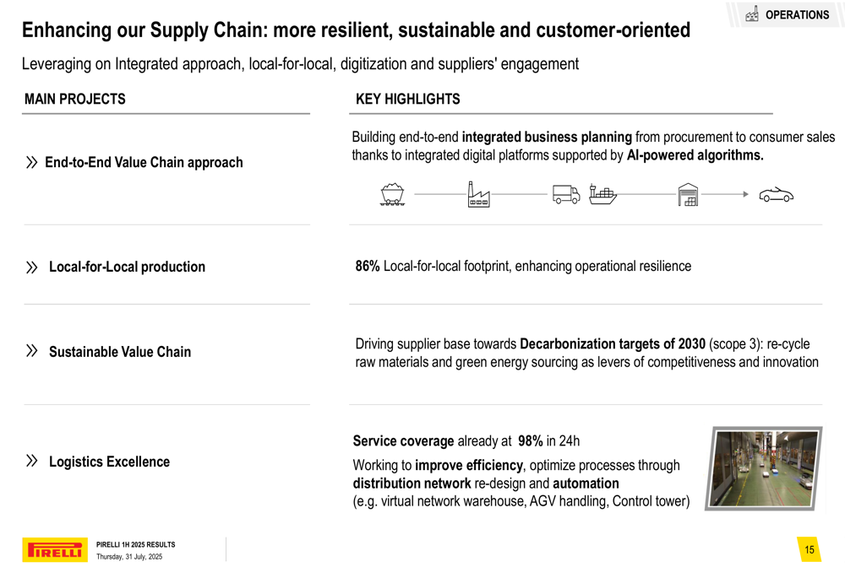Select the factory icon in the chain
845x578 pixels.
tap(478, 195)
